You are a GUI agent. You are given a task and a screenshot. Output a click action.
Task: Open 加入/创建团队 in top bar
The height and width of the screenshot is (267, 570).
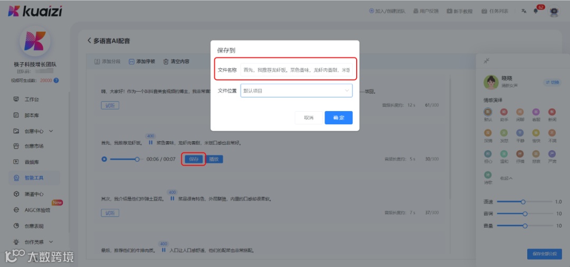click(x=387, y=11)
